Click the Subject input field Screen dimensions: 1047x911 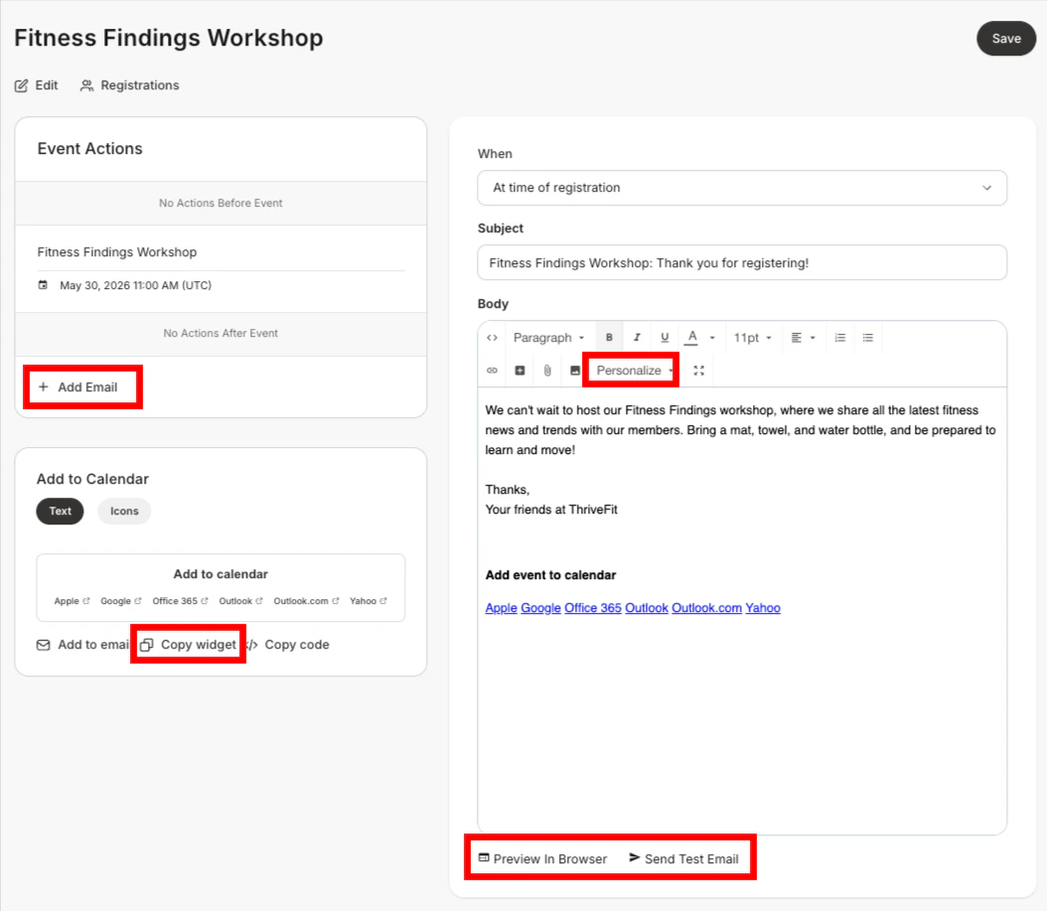pos(742,262)
